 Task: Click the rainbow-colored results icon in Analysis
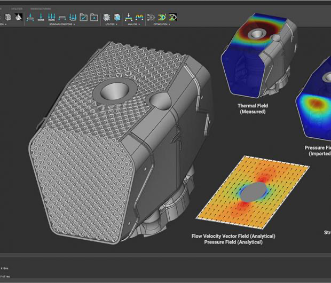pyautogui.click(x=139, y=18)
